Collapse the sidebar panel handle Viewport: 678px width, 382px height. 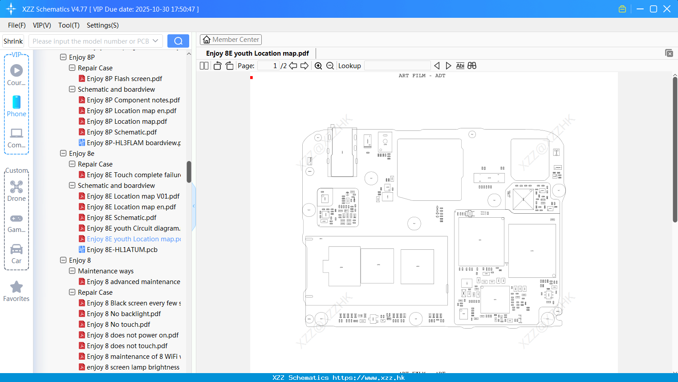pos(194,206)
